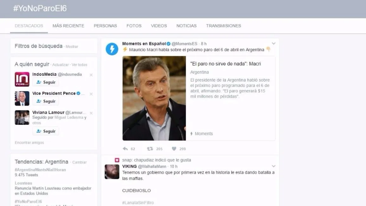Click the '10 h' timestamp on the VIKING tweet
Viewport: 366px width, 206px height.
(x=174, y=166)
